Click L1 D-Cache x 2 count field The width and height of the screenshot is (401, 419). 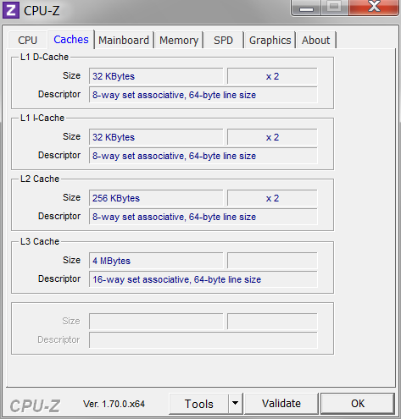[272, 76]
